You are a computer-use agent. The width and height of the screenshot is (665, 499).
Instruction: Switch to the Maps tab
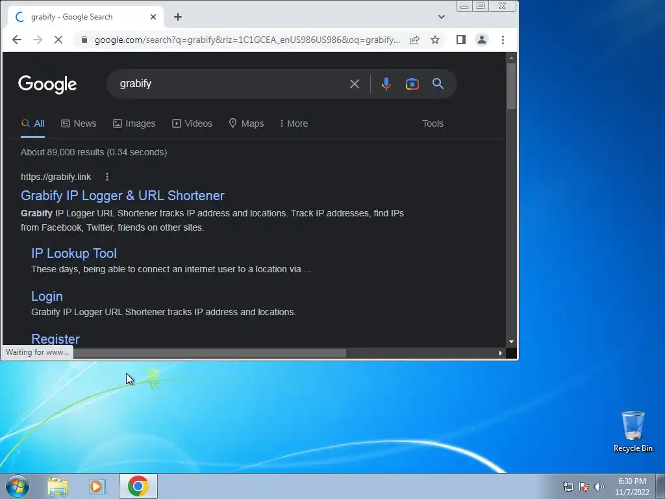pos(246,124)
